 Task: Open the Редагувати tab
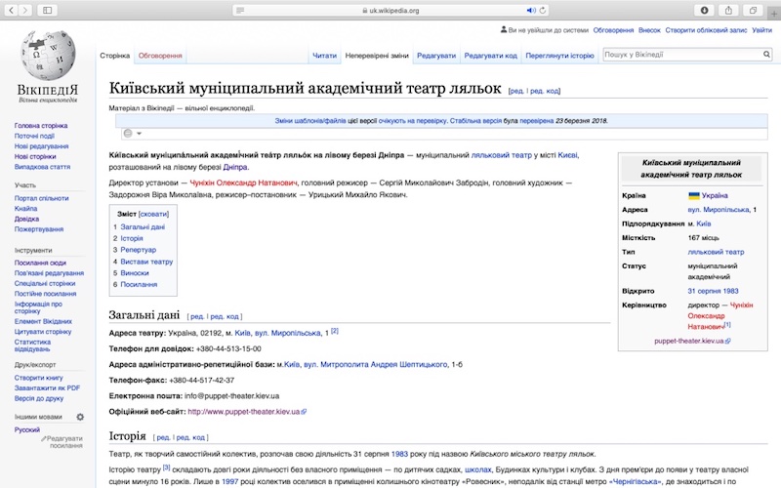[436, 56]
